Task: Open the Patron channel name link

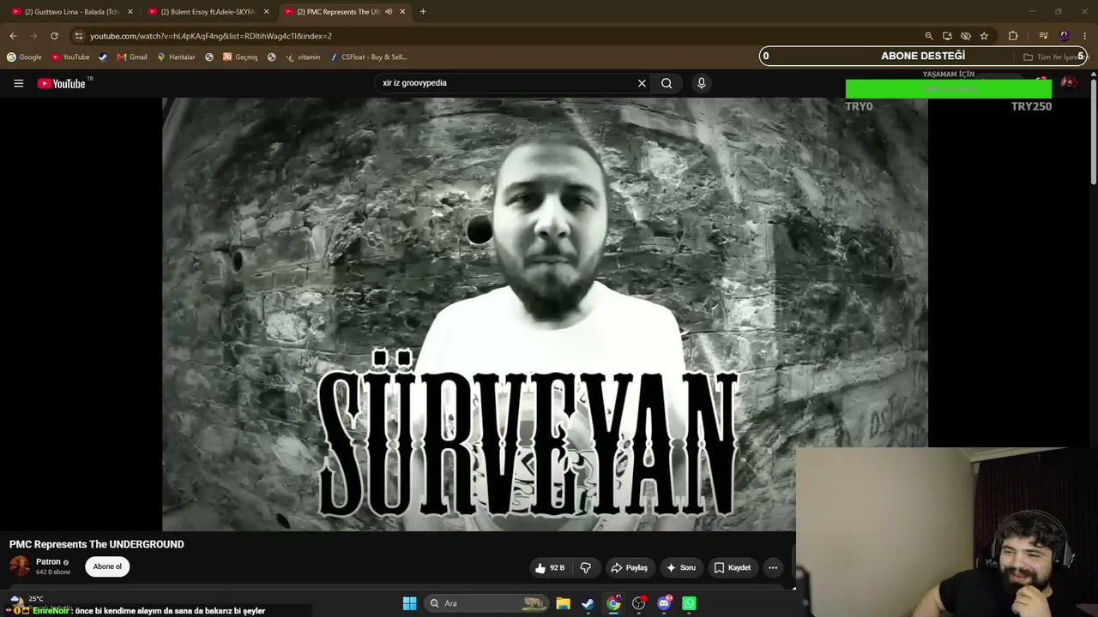Action: [x=48, y=562]
